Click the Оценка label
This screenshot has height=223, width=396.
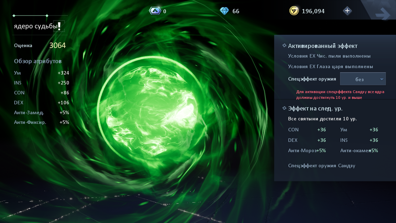pyautogui.click(x=23, y=46)
